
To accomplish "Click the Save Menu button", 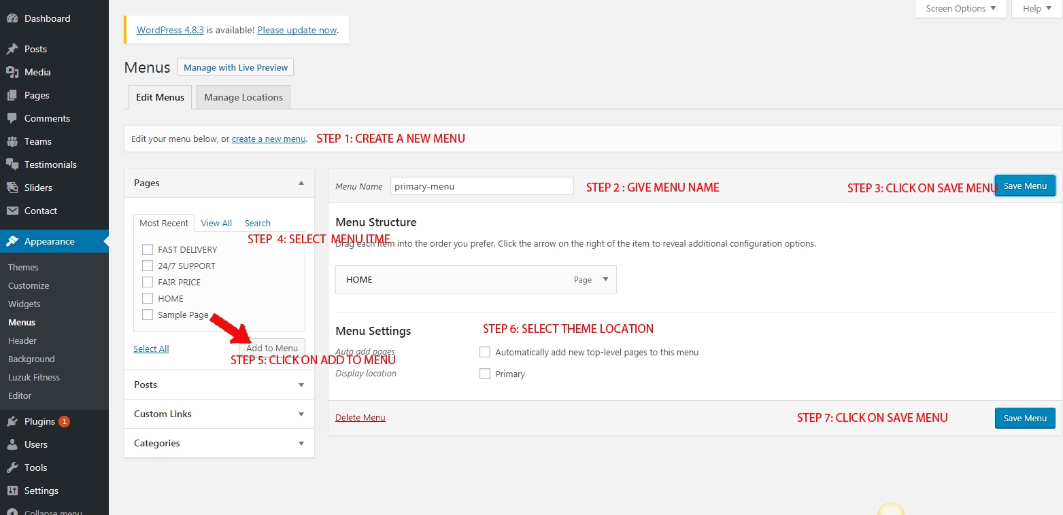I will [1025, 185].
